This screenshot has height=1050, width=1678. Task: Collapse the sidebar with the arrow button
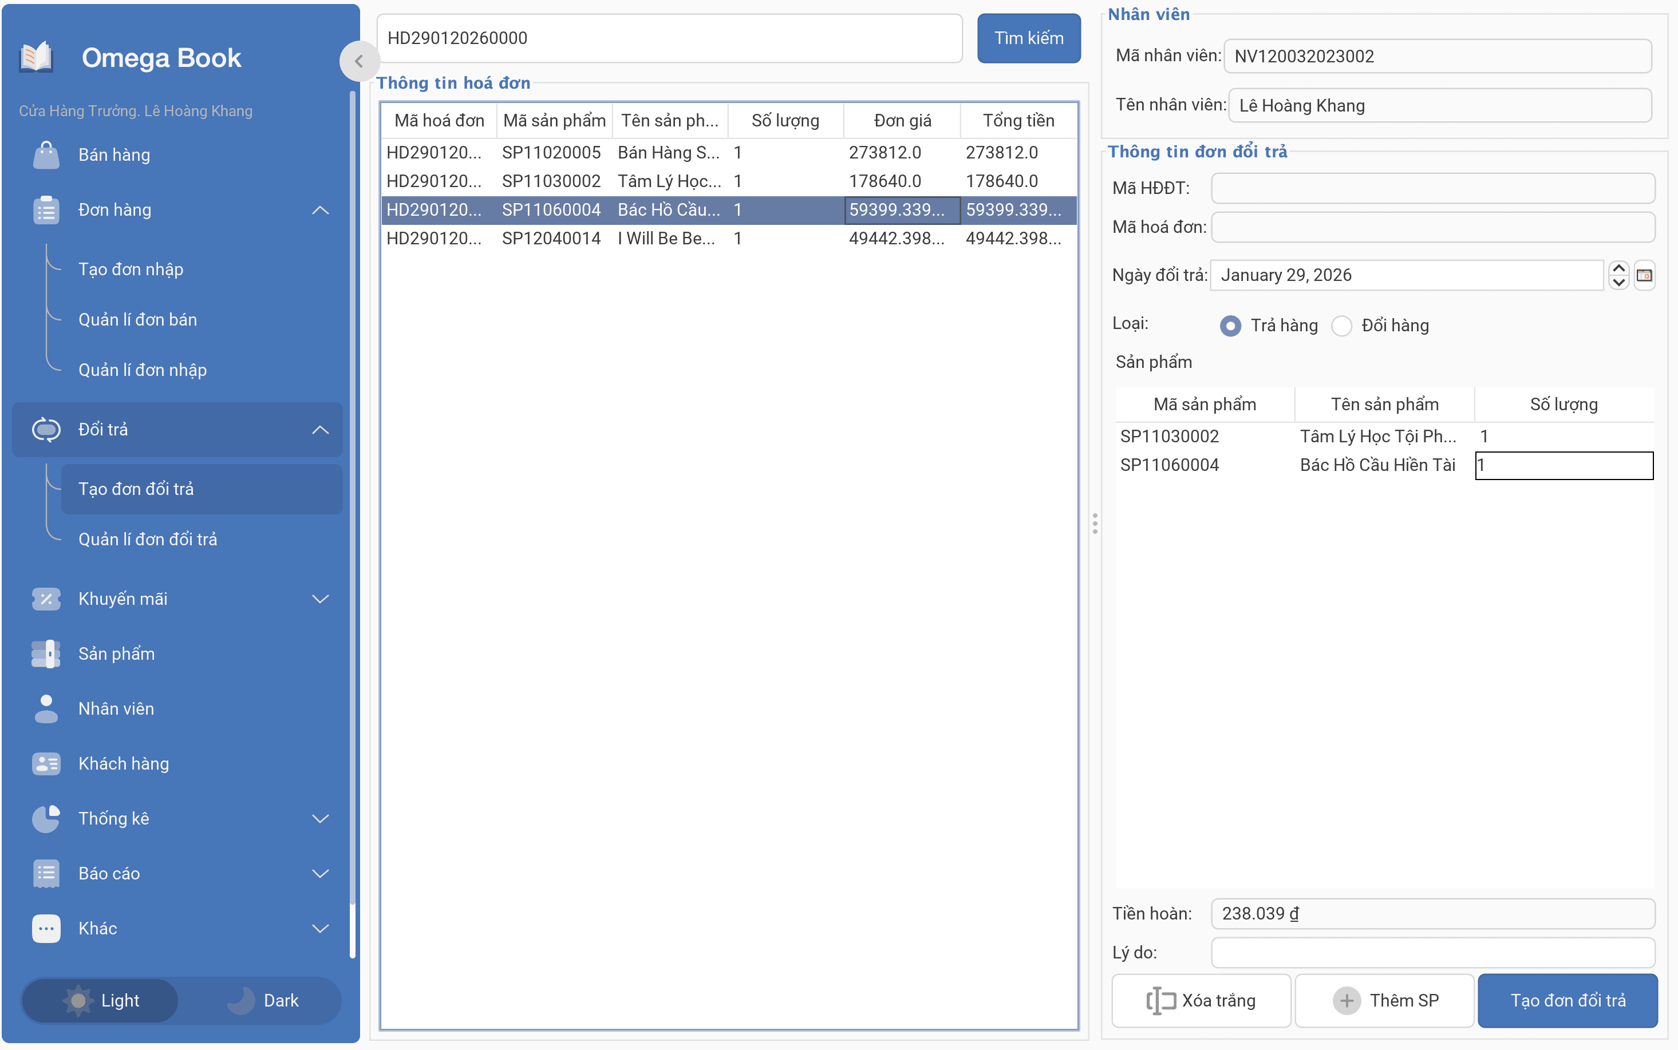[x=358, y=61]
